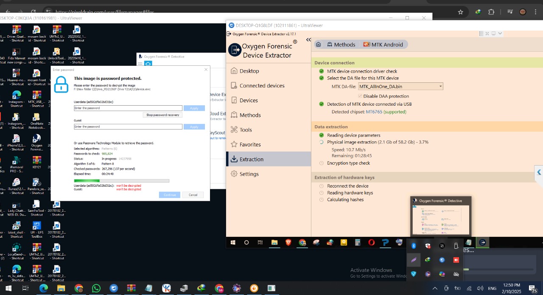Select the MTK Android breadcrumb
Image resolution: width=543 pixels, height=295 pixels.
point(383,45)
